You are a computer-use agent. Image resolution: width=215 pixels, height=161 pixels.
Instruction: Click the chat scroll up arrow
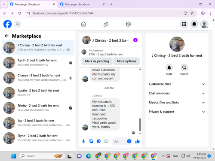(x=140, y=69)
